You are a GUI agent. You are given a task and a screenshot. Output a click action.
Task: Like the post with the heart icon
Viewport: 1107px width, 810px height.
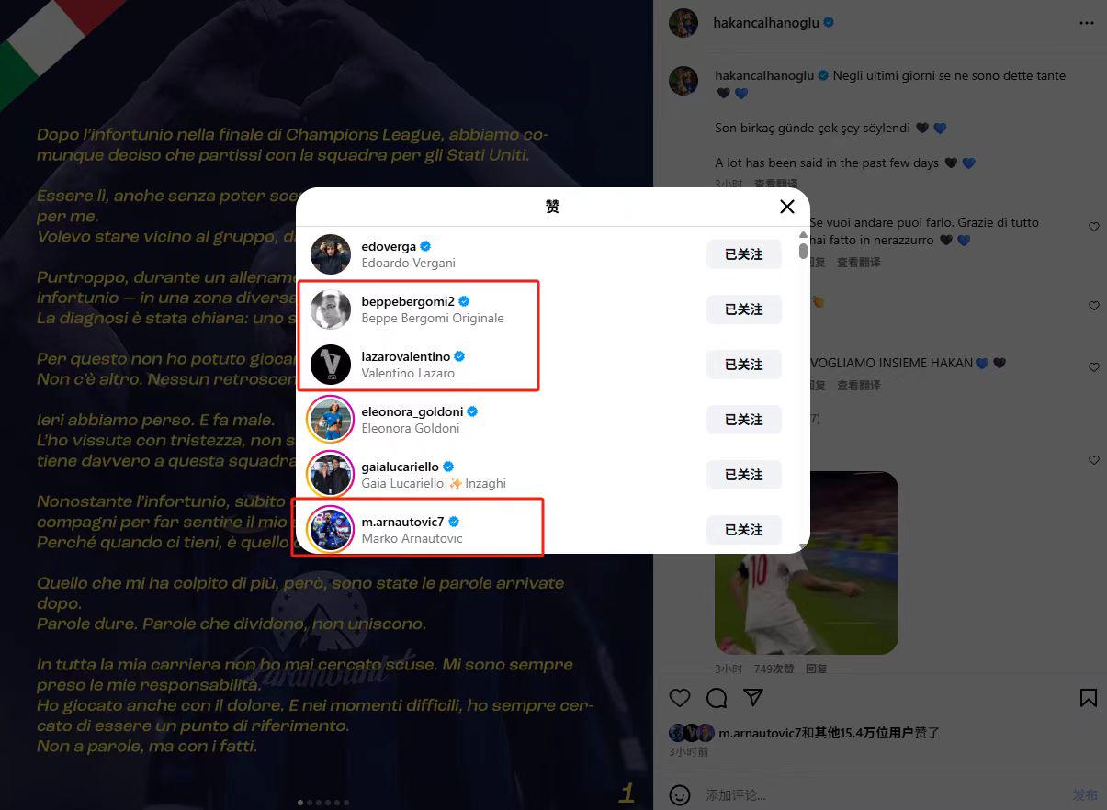680,698
